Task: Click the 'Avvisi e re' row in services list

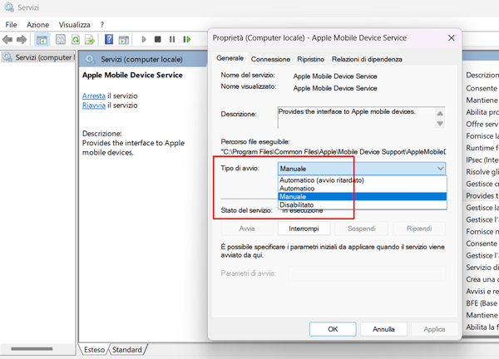Action: [482, 291]
